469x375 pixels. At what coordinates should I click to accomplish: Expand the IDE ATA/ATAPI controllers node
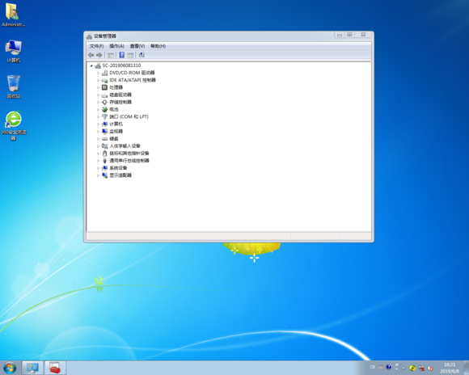coord(98,80)
